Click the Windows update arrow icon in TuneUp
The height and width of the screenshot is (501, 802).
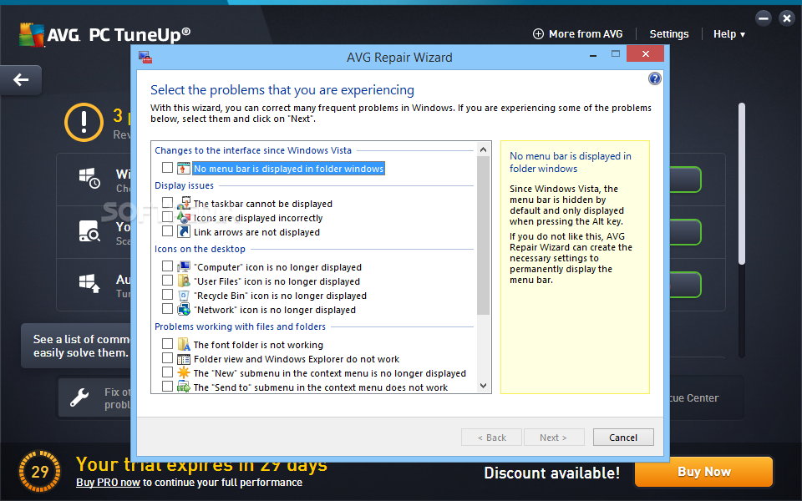(89, 283)
